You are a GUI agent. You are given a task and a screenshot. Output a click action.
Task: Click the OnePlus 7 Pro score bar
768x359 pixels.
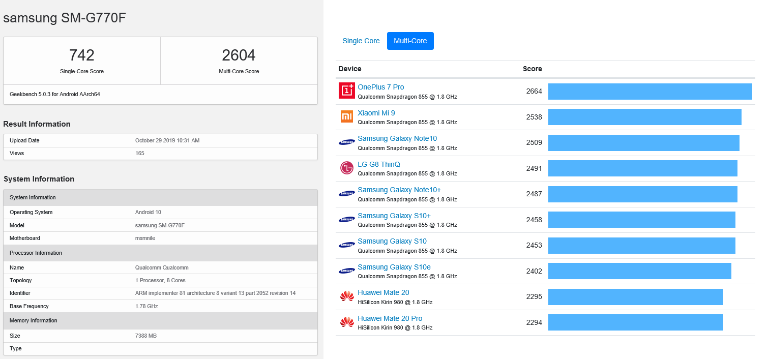click(650, 92)
